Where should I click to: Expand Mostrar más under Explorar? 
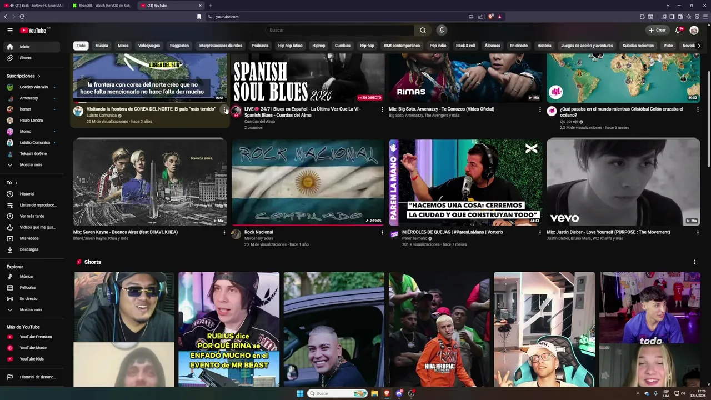pyautogui.click(x=31, y=310)
